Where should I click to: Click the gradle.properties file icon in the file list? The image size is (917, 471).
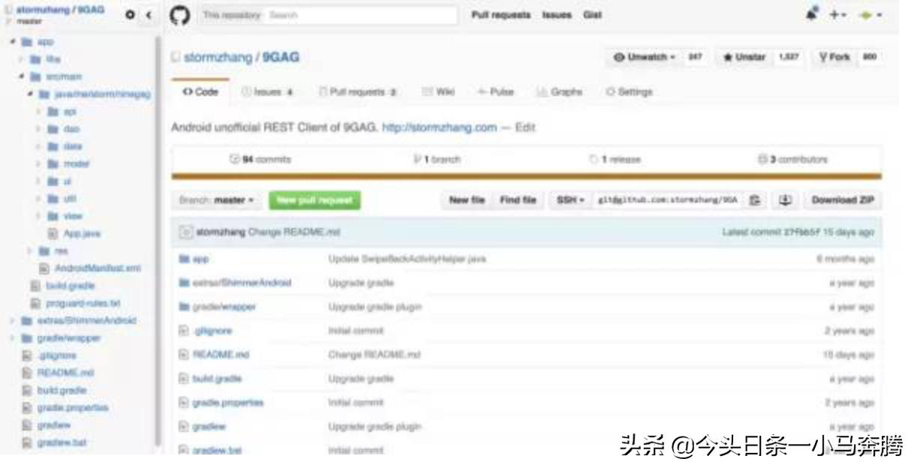coord(184,403)
